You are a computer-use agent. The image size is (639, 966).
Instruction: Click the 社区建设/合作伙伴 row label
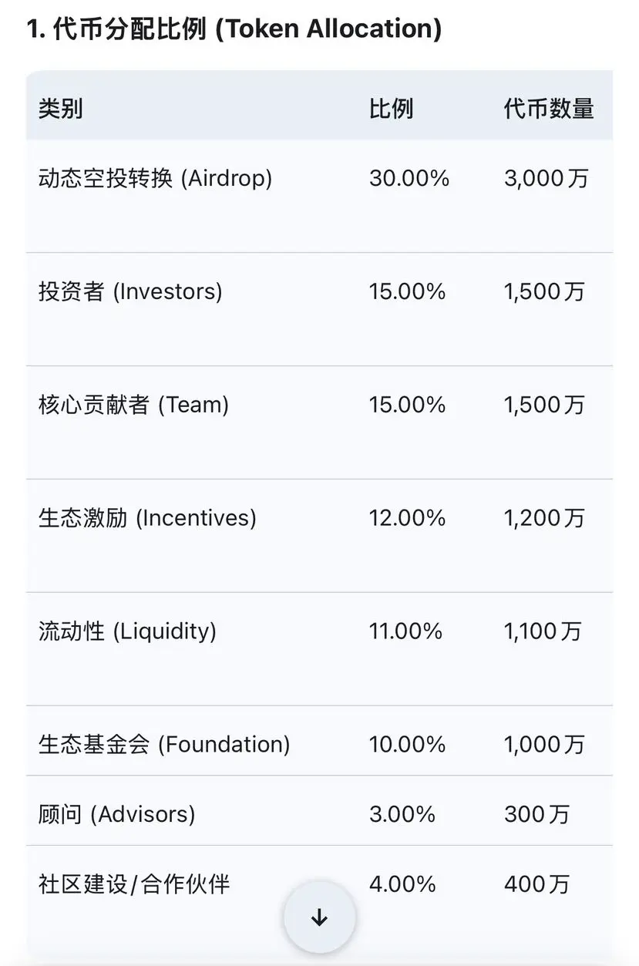[x=134, y=884]
